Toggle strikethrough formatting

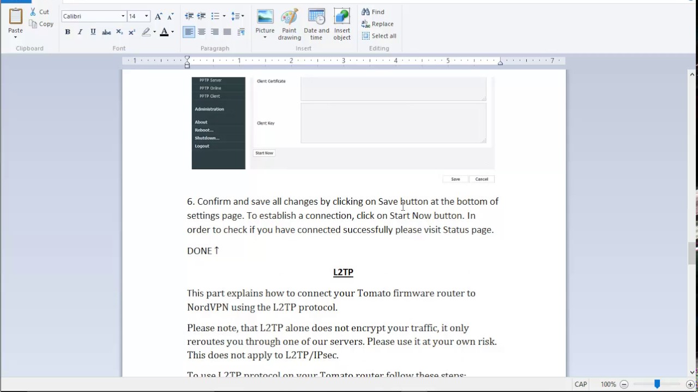[106, 32]
